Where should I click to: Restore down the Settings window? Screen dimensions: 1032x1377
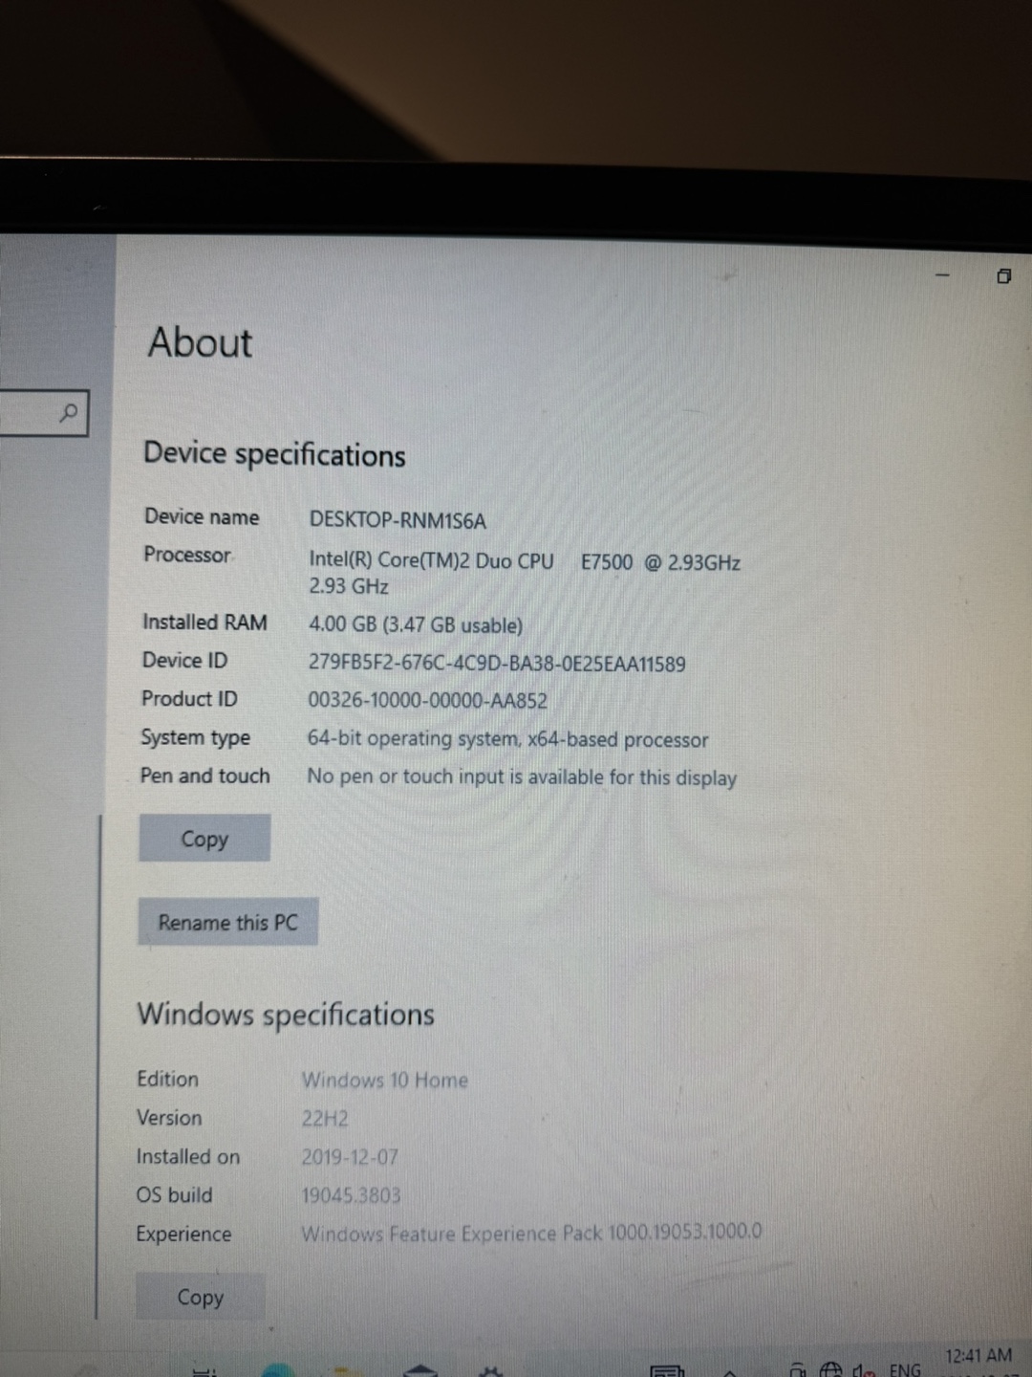tap(1003, 276)
